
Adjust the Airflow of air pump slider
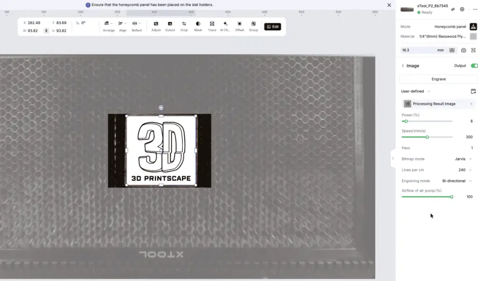[451, 197]
